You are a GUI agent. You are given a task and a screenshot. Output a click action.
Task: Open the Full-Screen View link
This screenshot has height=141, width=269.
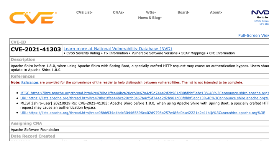coord(254,35)
